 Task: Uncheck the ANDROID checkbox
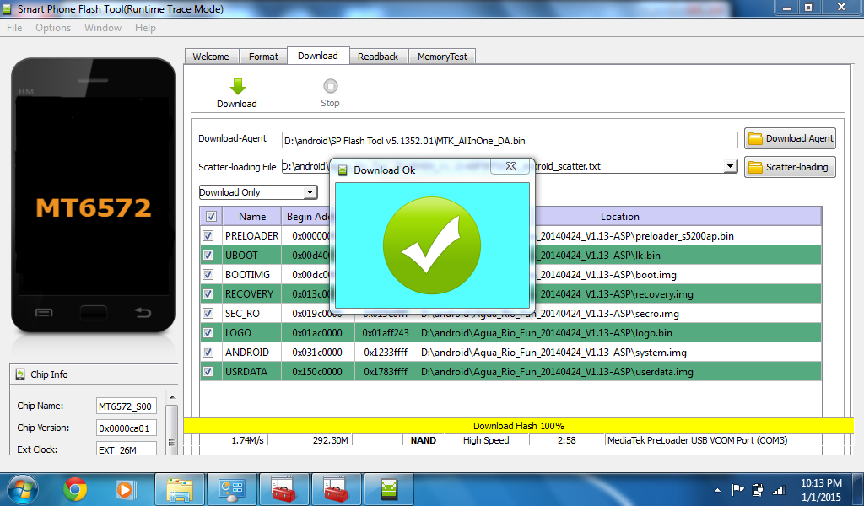[208, 352]
